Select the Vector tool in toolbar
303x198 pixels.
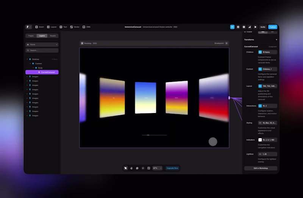[x=75, y=27]
